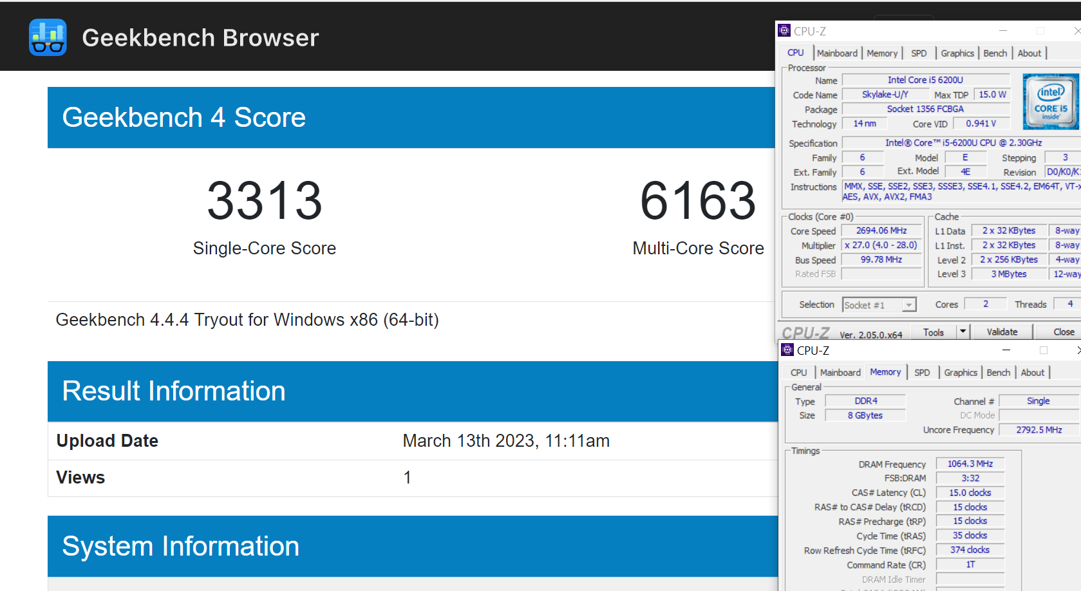Click the System Information section header

(413, 546)
